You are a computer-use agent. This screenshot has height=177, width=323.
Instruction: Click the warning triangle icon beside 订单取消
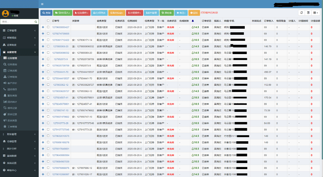(5, 77)
